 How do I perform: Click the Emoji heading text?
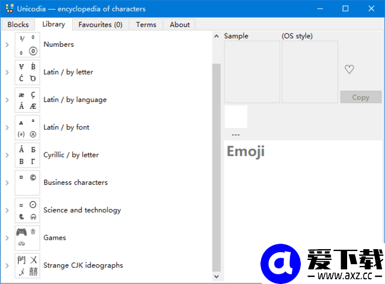pyautogui.click(x=245, y=151)
